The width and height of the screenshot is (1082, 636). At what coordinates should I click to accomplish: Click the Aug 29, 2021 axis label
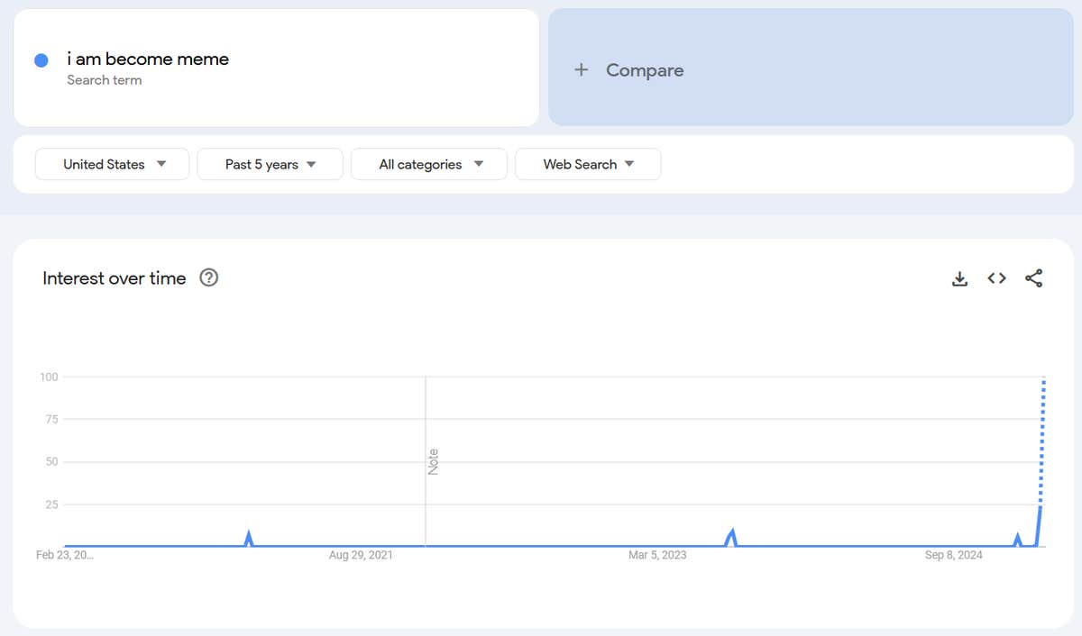(x=361, y=555)
